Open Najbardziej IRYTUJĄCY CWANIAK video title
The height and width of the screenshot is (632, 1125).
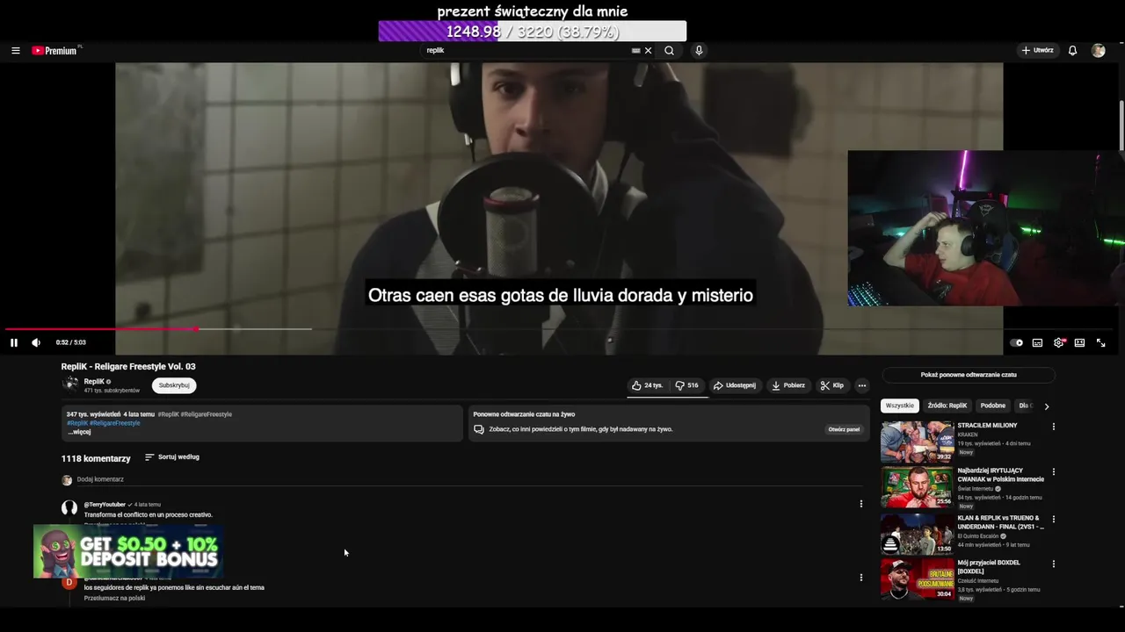coord(1000,475)
